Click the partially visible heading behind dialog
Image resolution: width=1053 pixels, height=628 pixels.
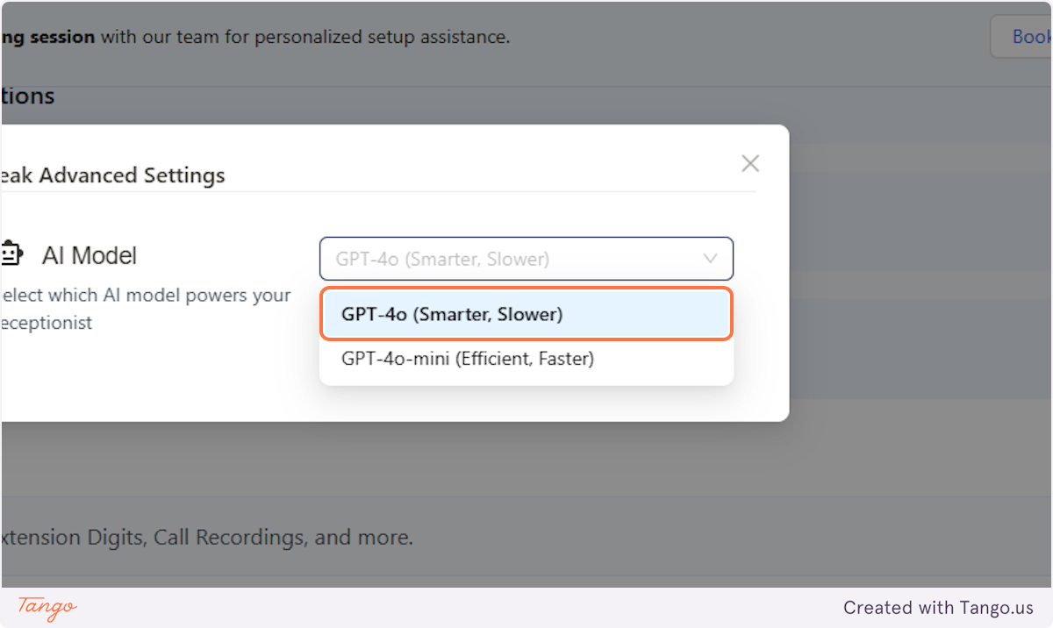point(27,96)
